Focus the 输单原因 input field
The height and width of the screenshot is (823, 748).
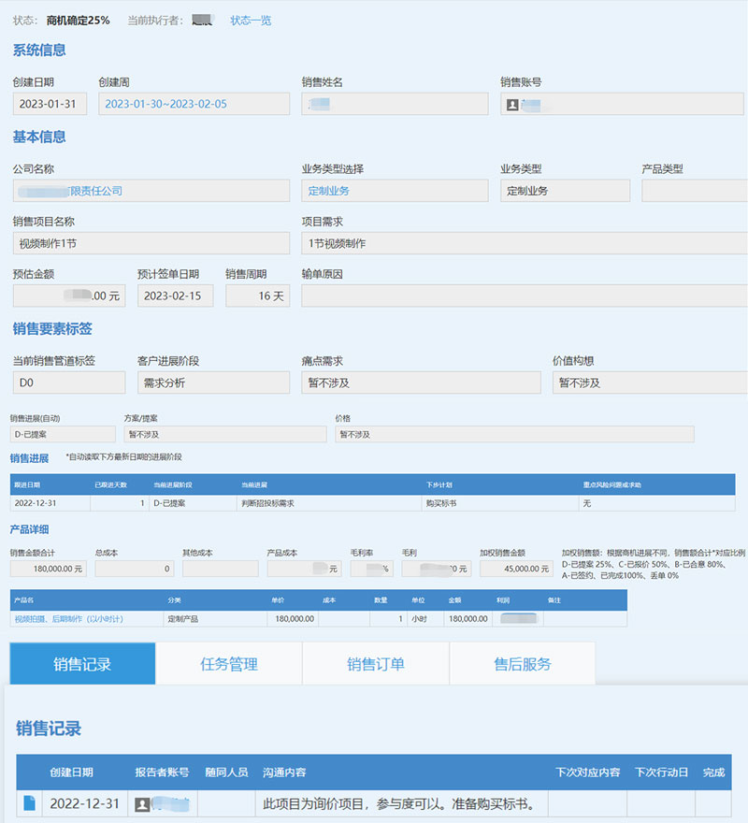tap(524, 296)
